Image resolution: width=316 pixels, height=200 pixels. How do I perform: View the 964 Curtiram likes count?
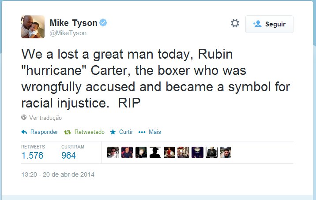68,156
